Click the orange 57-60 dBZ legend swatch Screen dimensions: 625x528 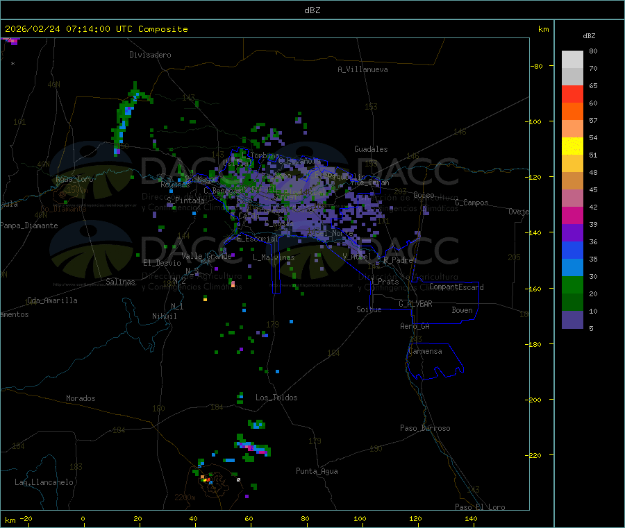click(x=572, y=112)
